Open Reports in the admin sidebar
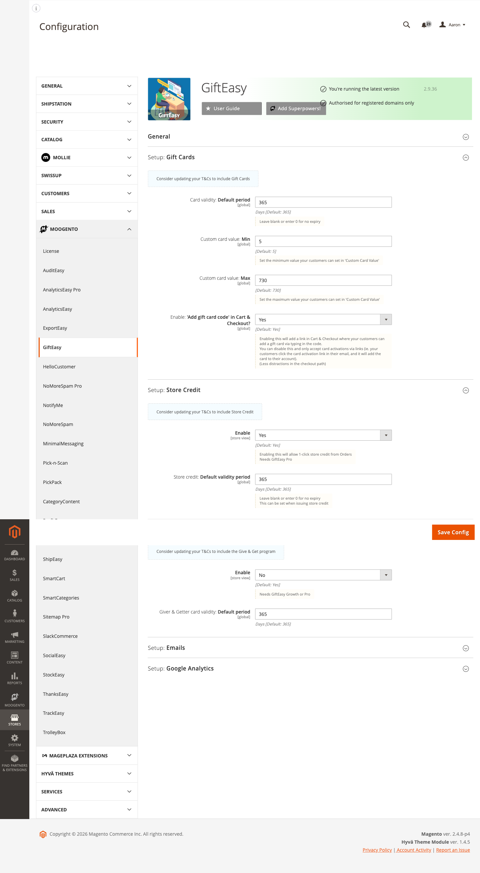Screen dimensions: 480x873 coord(15,679)
